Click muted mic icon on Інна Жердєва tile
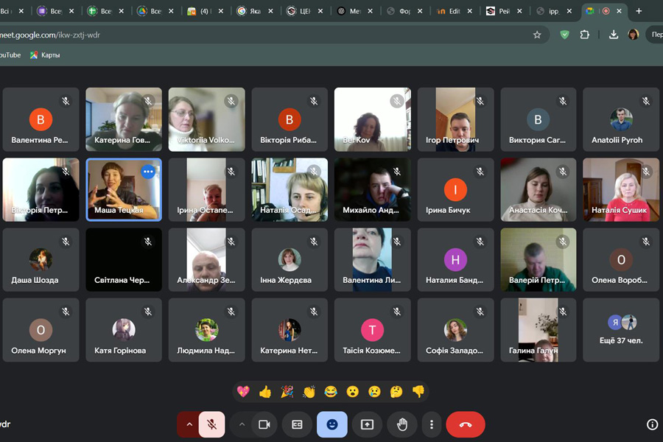The height and width of the screenshot is (442, 663). coord(314,242)
